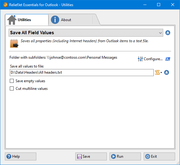Screen dimensions: 180x165
Task: Click the notepad export utility icon
Action: [14, 43]
